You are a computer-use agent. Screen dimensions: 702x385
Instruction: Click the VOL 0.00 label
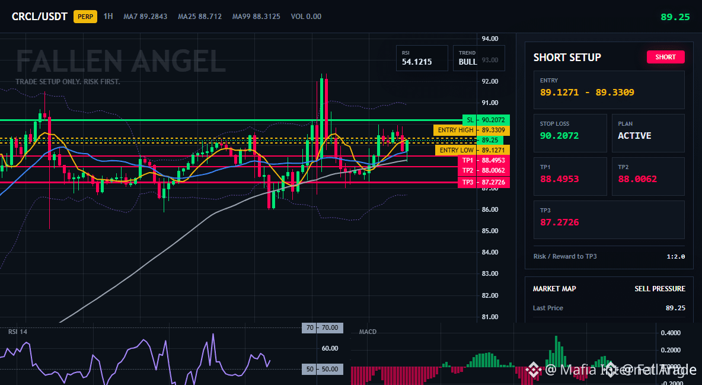pos(306,17)
